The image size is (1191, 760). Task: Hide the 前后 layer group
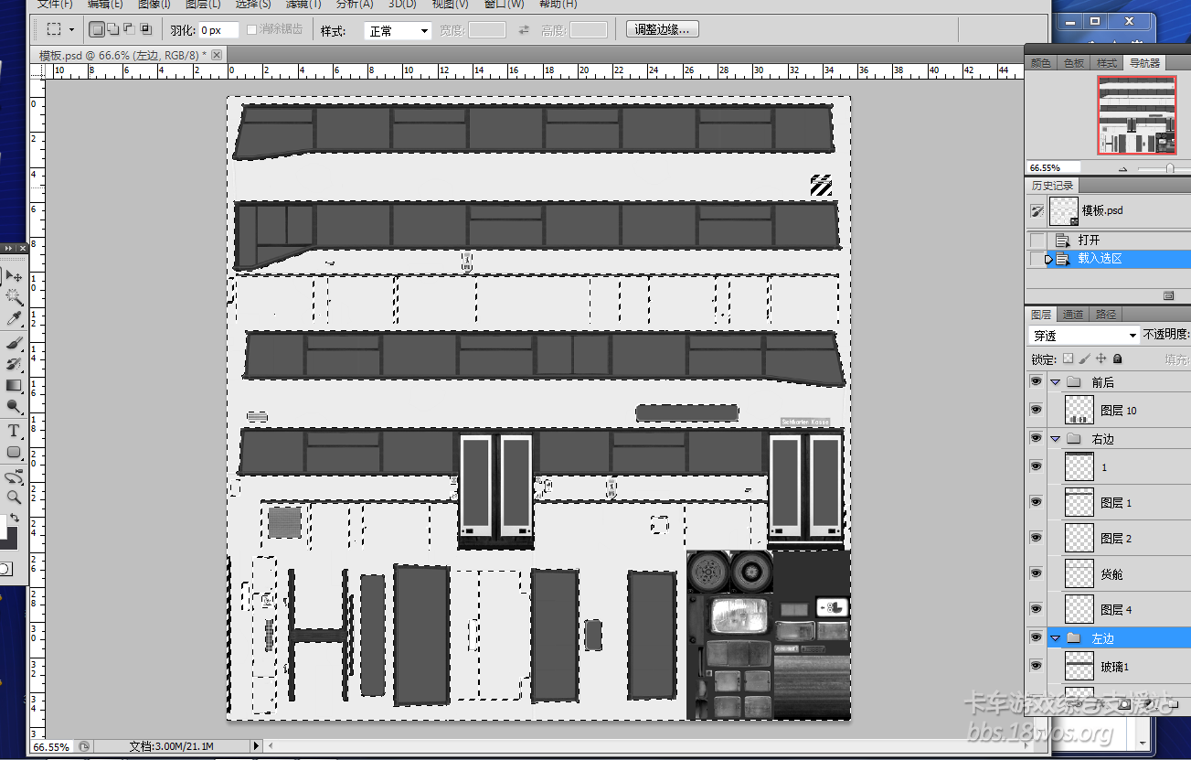1036,381
